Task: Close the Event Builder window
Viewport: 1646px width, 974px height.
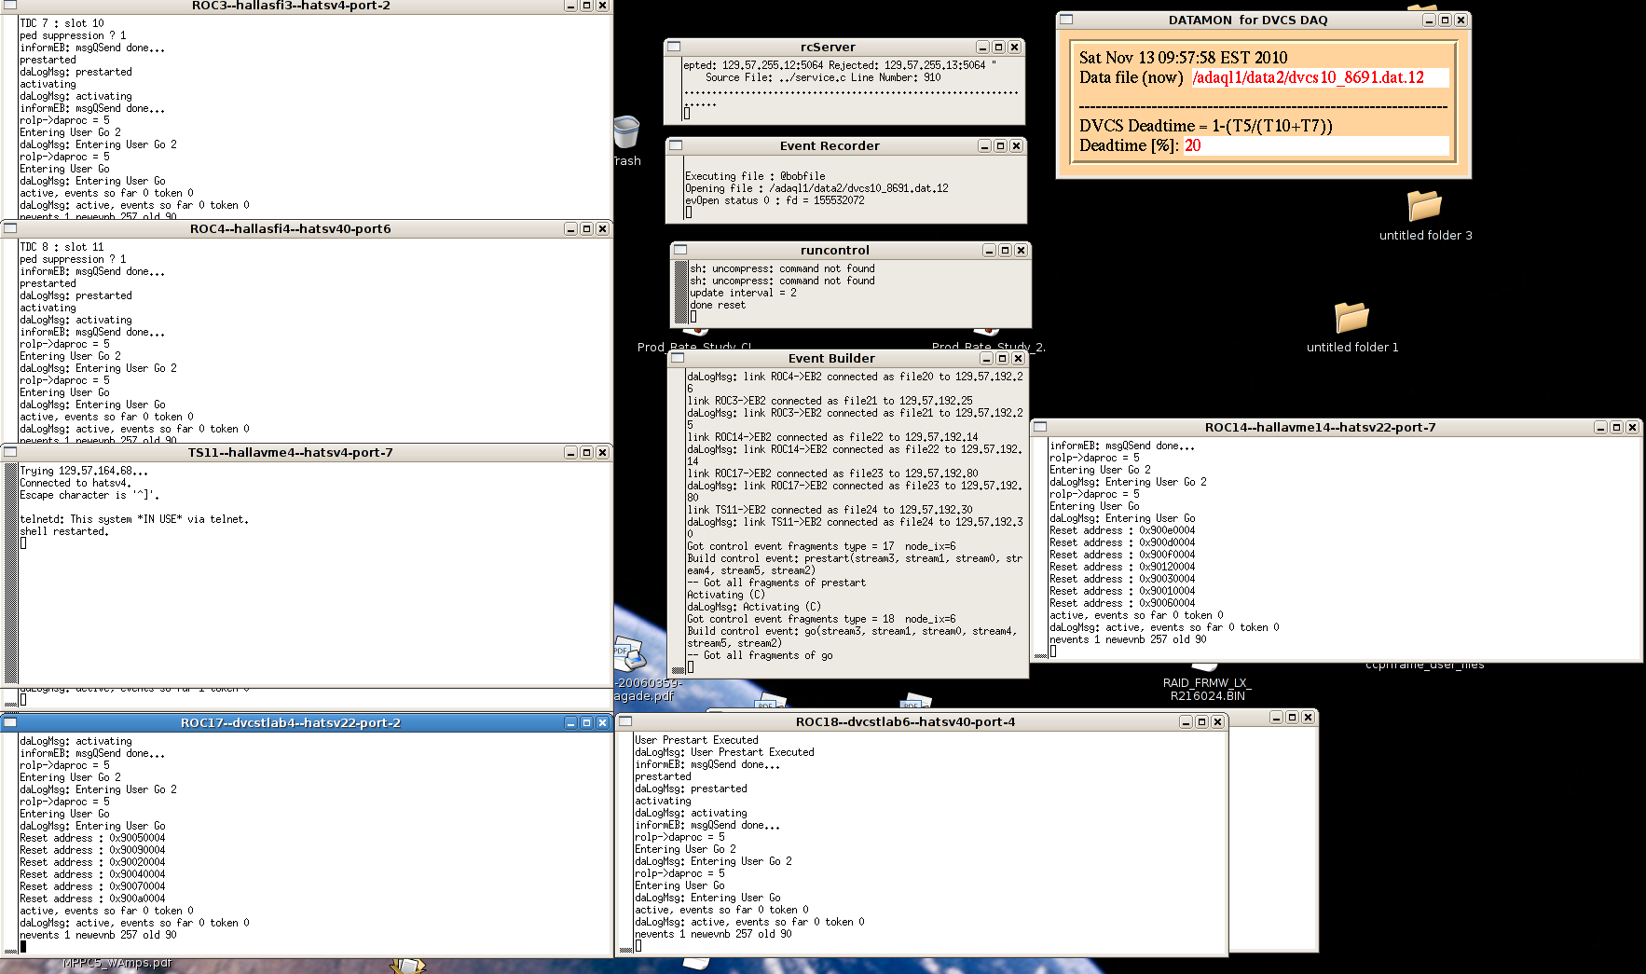Action: 1018,358
